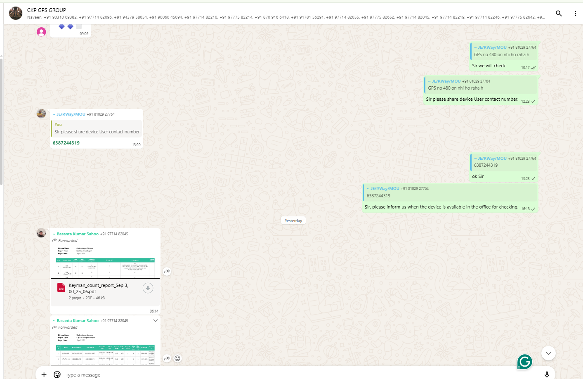Click phone number 6387244319 link
Image resolution: width=583 pixels, height=379 pixels.
tap(66, 143)
